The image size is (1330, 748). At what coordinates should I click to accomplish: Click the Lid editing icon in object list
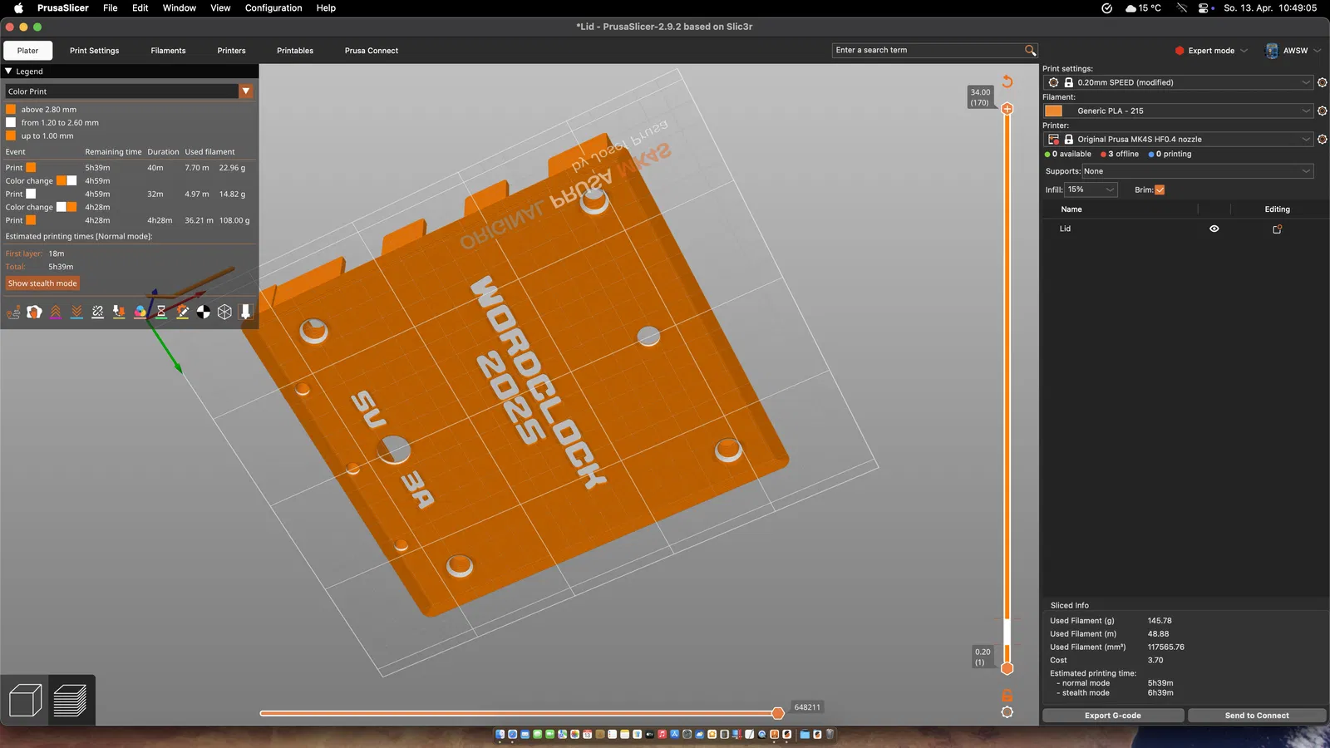pos(1277,229)
